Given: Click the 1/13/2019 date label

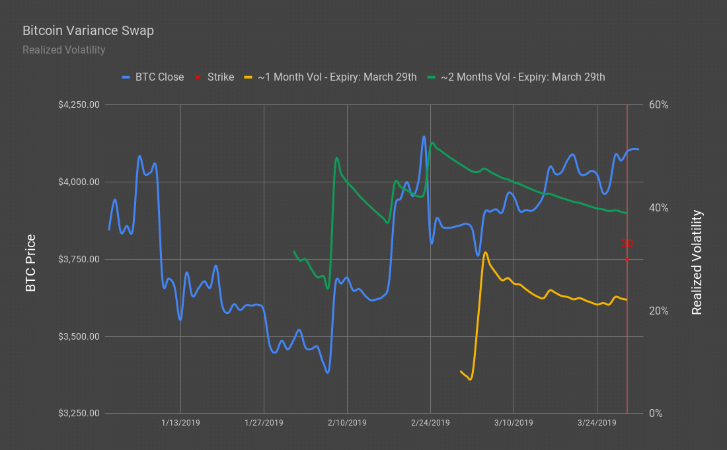Looking at the screenshot, I should click(181, 423).
